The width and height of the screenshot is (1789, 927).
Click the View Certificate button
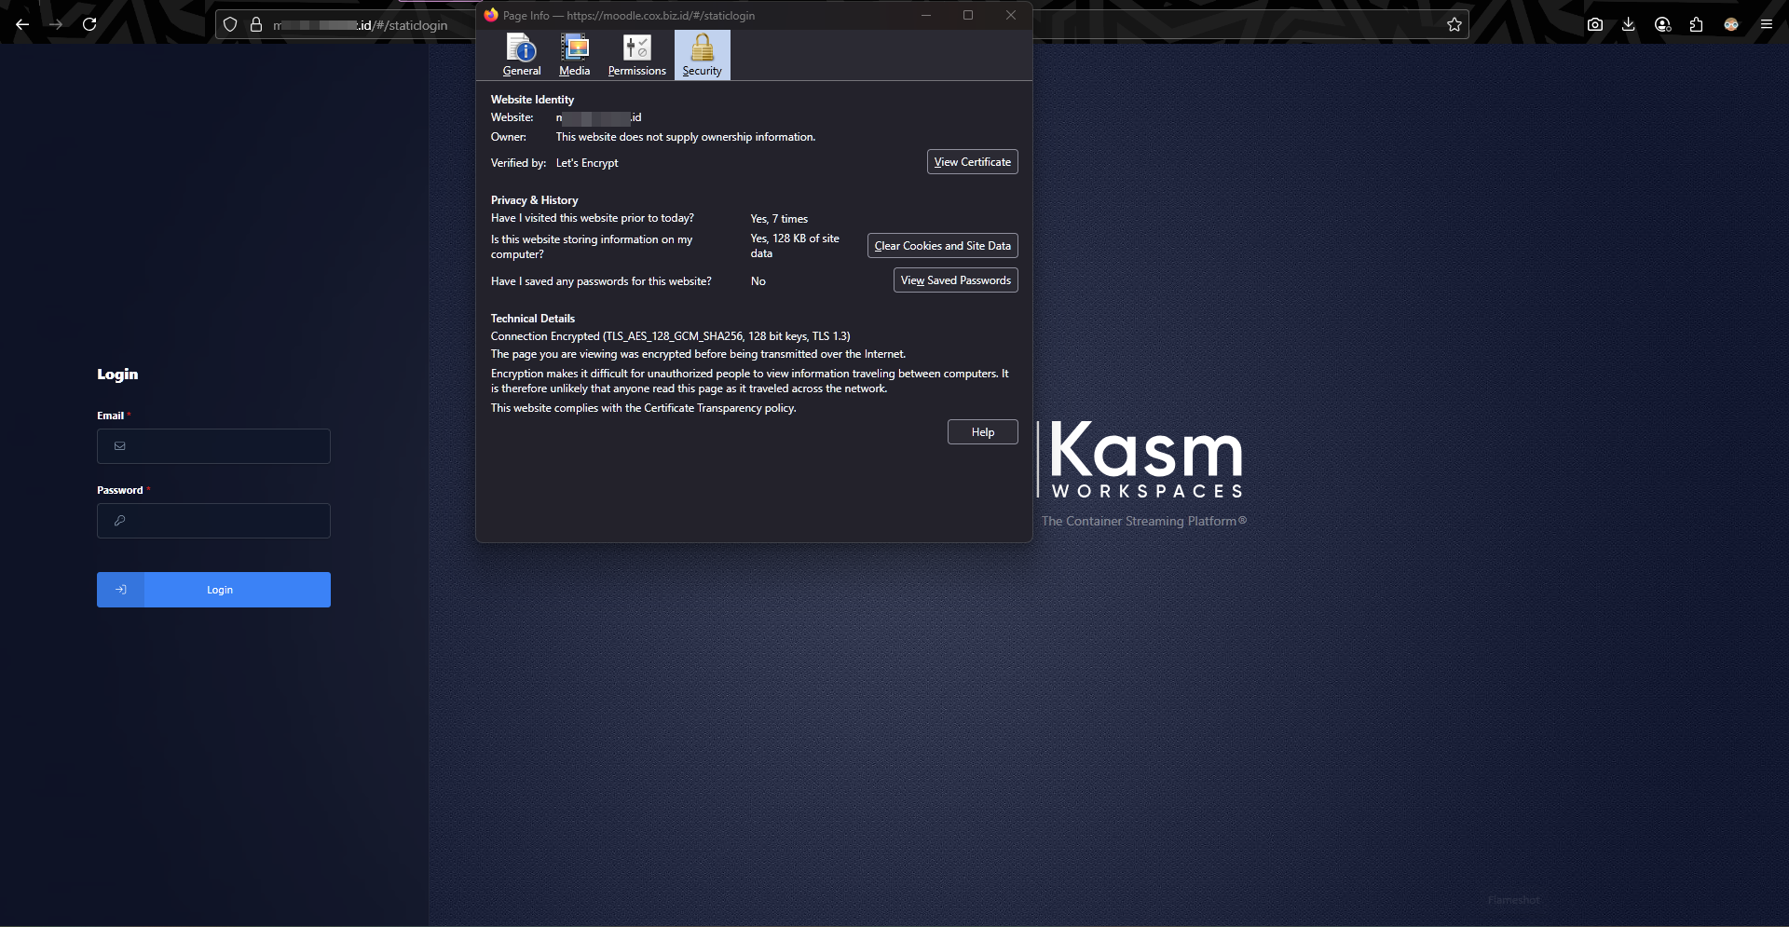pyautogui.click(x=972, y=162)
